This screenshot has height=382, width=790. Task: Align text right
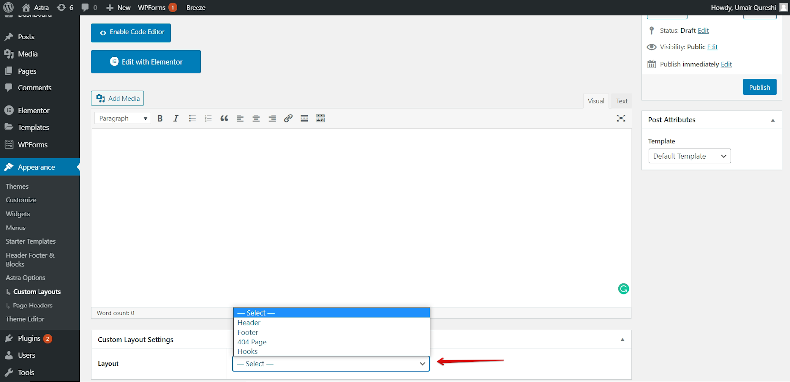pos(272,118)
